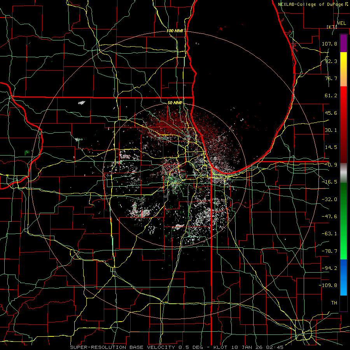Click the -63.1 scale value

[329, 234]
